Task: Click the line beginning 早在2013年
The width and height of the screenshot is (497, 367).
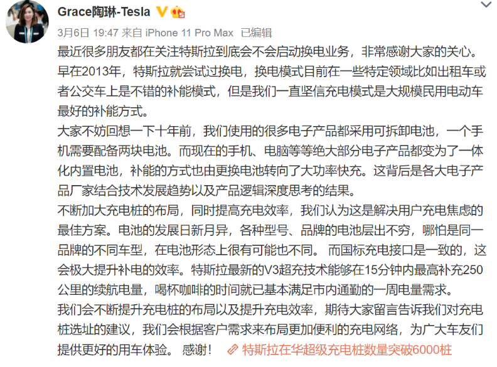Action: coord(271,72)
